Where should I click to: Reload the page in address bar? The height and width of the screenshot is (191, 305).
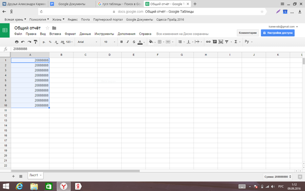[41, 12]
